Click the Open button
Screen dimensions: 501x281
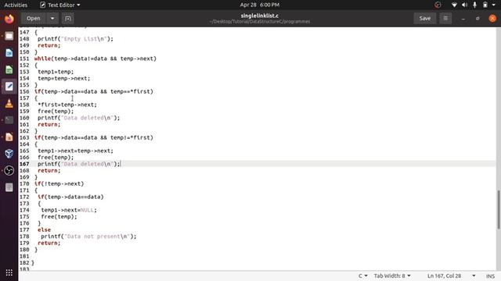point(34,19)
